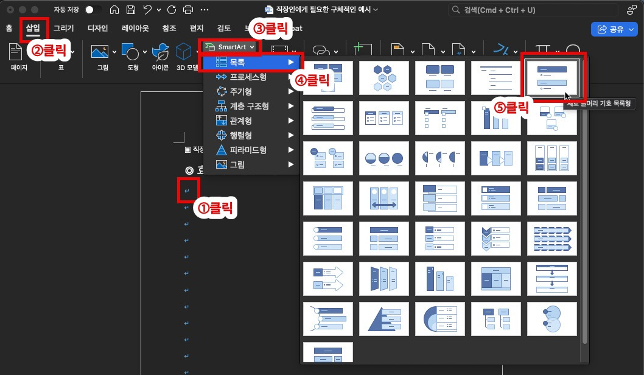Switch to the 레이아웃 tab
644x375 pixels.
pos(135,28)
